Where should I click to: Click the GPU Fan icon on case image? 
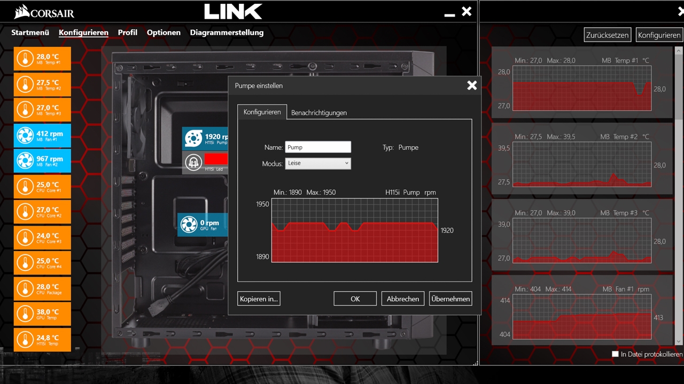click(x=189, y=225)
